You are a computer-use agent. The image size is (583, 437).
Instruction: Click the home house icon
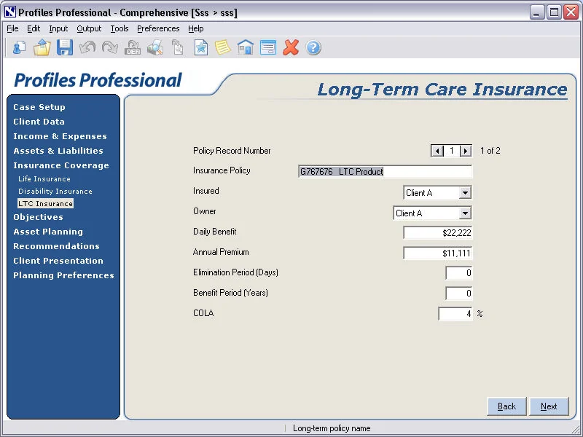pos(246,47)
